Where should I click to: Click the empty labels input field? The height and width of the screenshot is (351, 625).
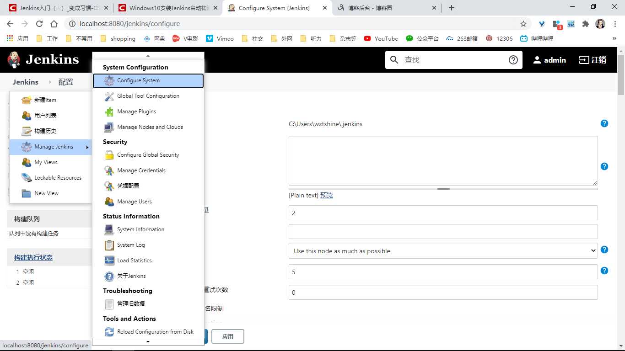coord(443,231)
